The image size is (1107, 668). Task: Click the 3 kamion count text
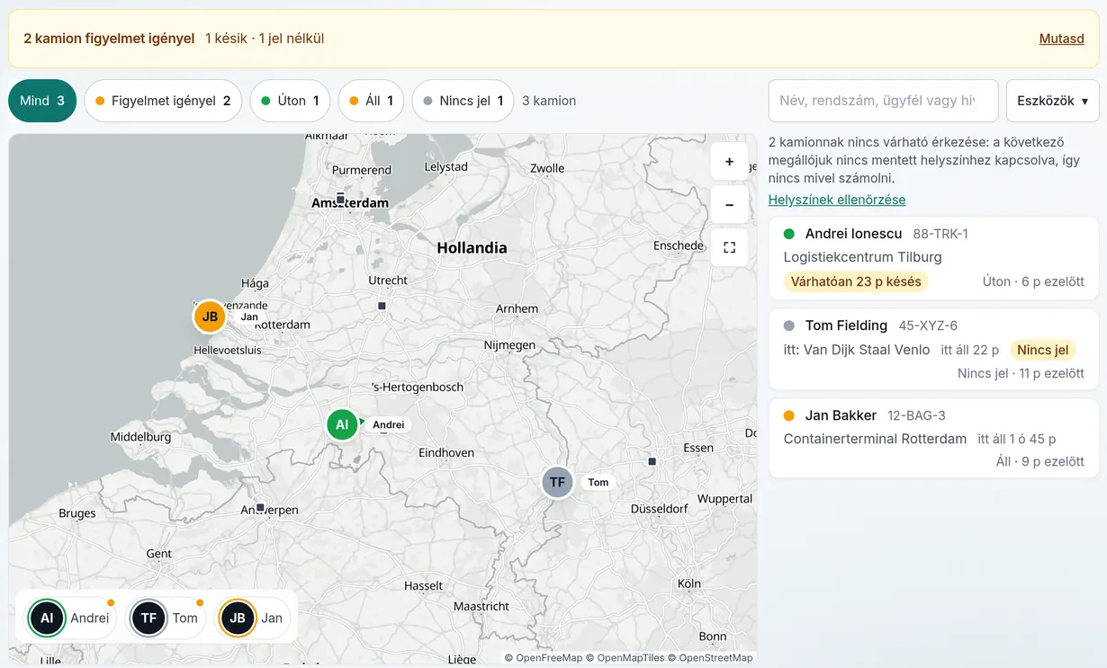click(x=549, y=101)
